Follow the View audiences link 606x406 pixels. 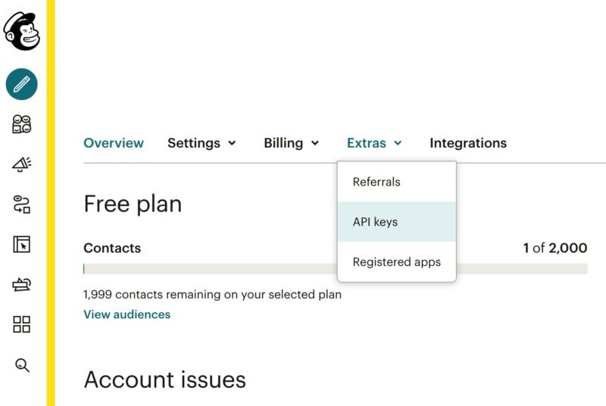[127, 314]
